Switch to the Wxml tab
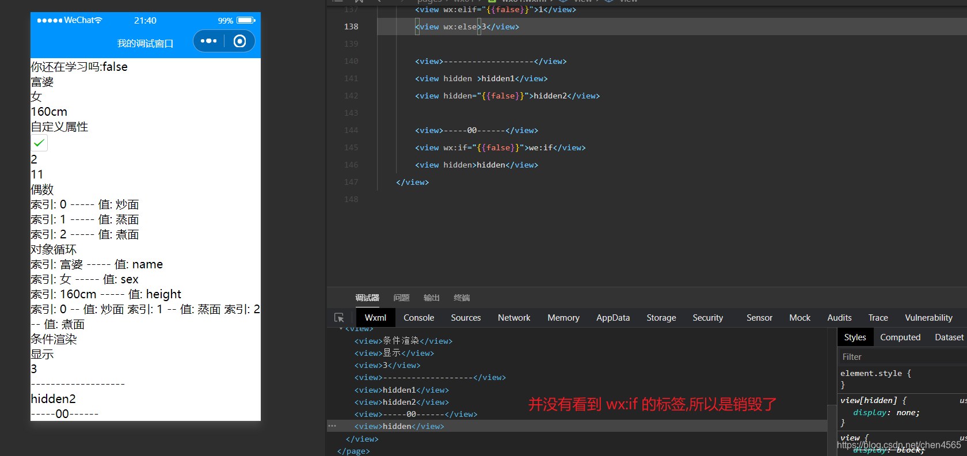The width and height of the screenshot is (967, 456). point(375,318)
